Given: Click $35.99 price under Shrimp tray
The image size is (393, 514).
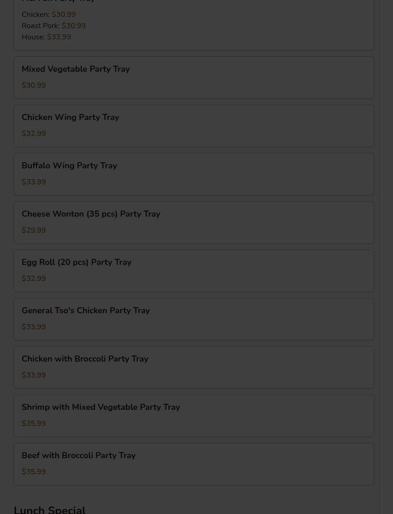Looking at the screenshot, I should coord(34,423).
